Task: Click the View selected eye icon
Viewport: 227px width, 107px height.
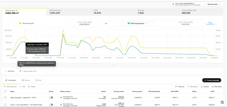Action: coord(5,87)
